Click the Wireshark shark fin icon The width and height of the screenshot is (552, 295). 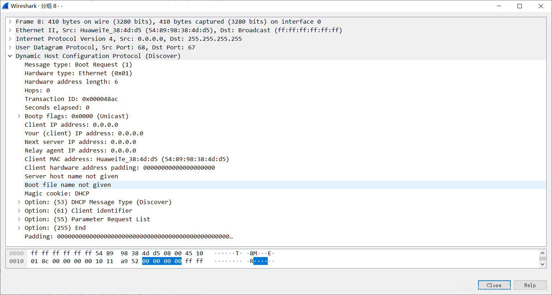pos(5,6)
